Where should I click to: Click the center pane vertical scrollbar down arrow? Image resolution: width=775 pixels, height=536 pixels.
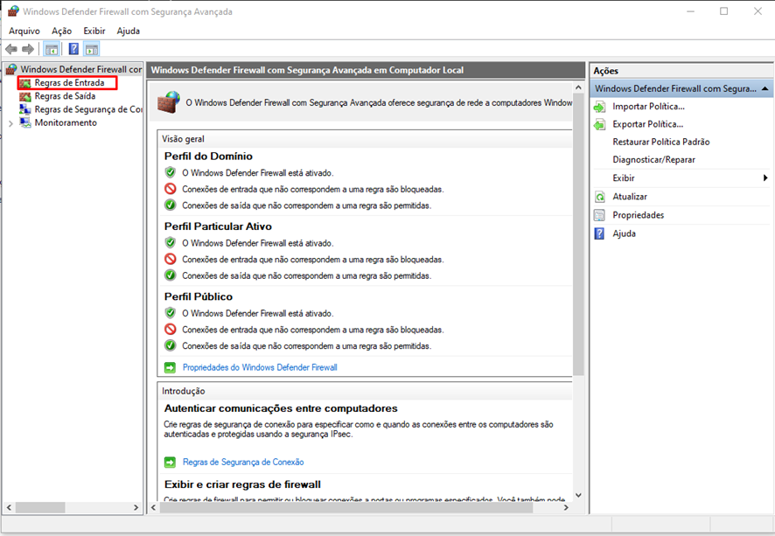pyautogui.click(x=578, y=495)
